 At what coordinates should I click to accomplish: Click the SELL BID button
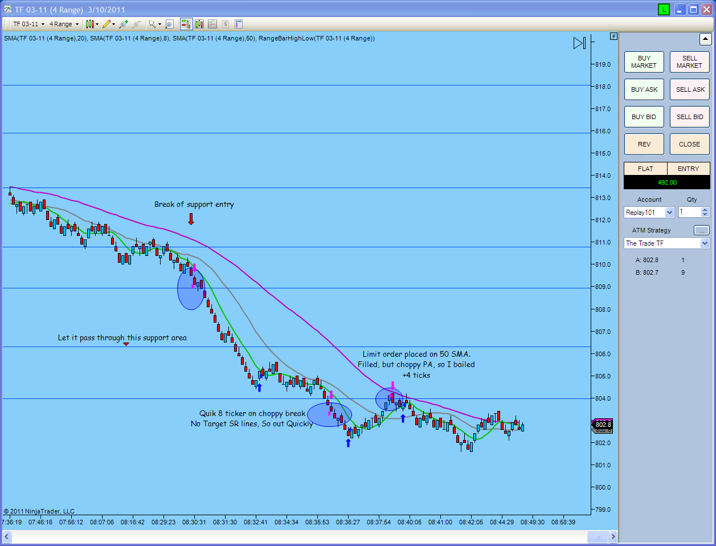tap(690, 117)
